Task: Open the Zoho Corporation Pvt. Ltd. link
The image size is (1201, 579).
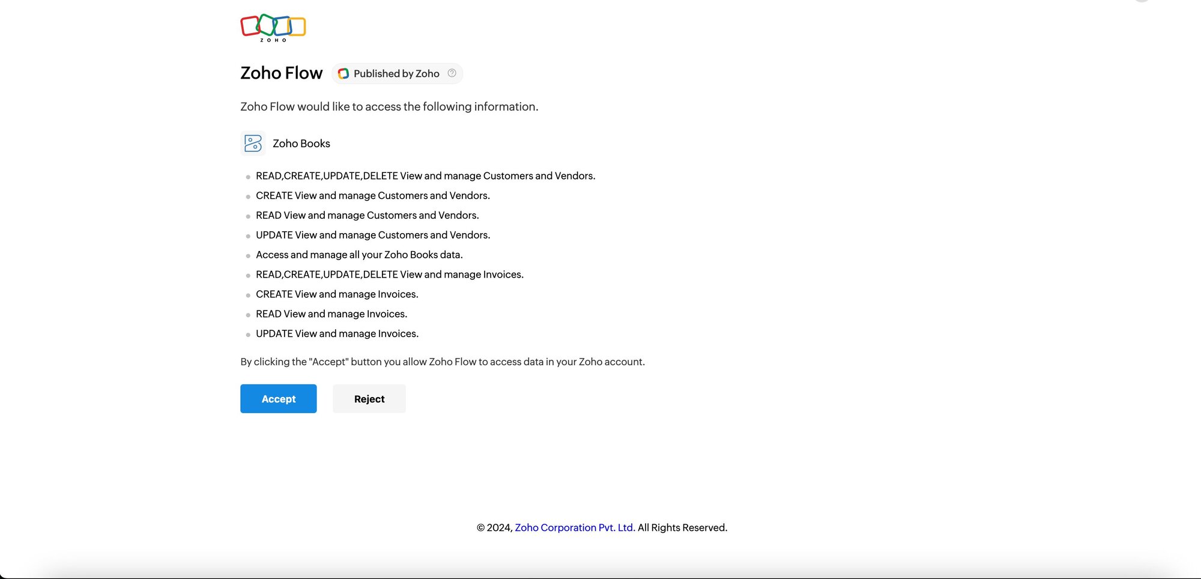Action: [x=575, y=527]
